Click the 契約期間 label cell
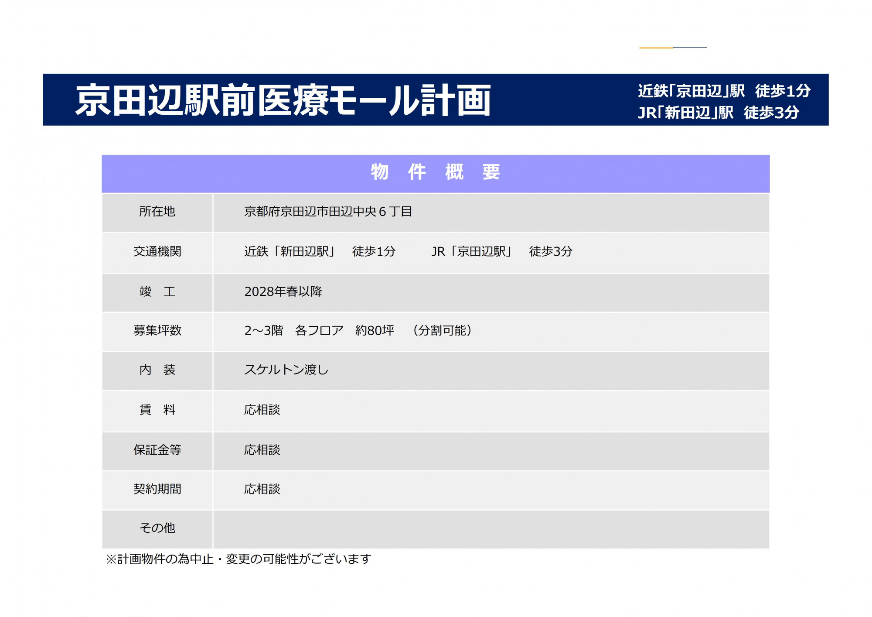The height and width of the screenshot is (617, 872). click(157, 489)
